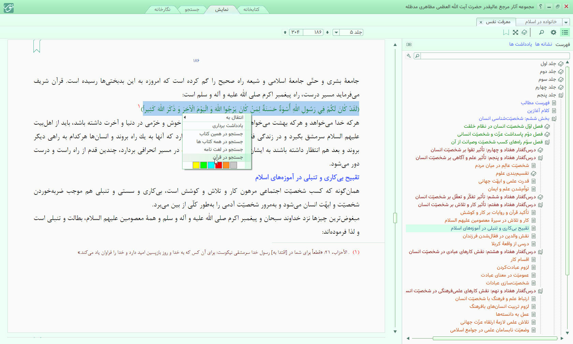Click the book icon in the toolbar

point(524,32)
